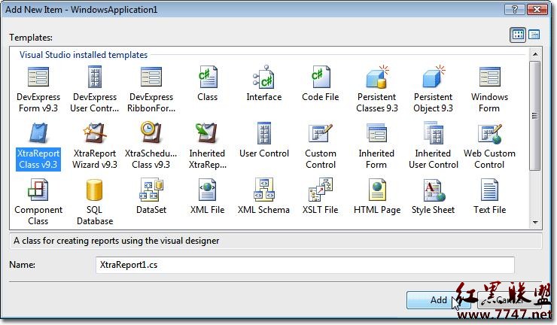Click the 'Visual Studio installed templates' heading
The height and width of the screenshot is (325, 557).
84,55
